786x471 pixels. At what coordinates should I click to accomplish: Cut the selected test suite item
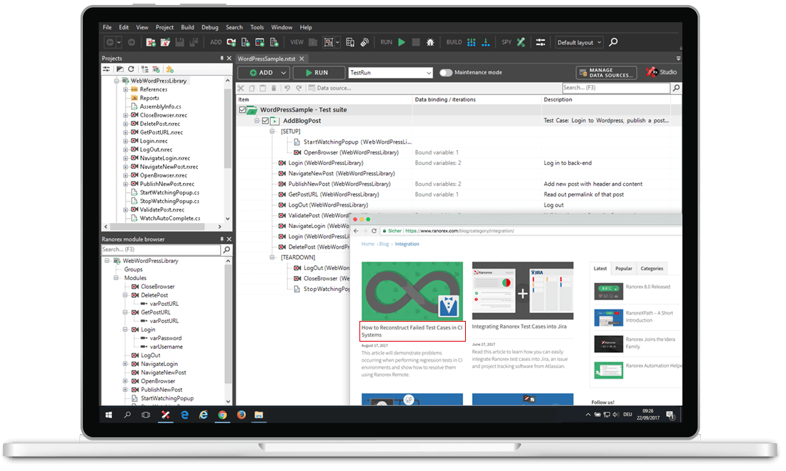241,89
